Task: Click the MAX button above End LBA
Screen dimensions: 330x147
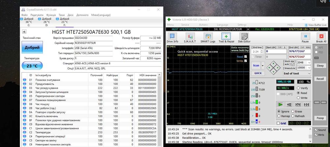Action: point(308,47)
